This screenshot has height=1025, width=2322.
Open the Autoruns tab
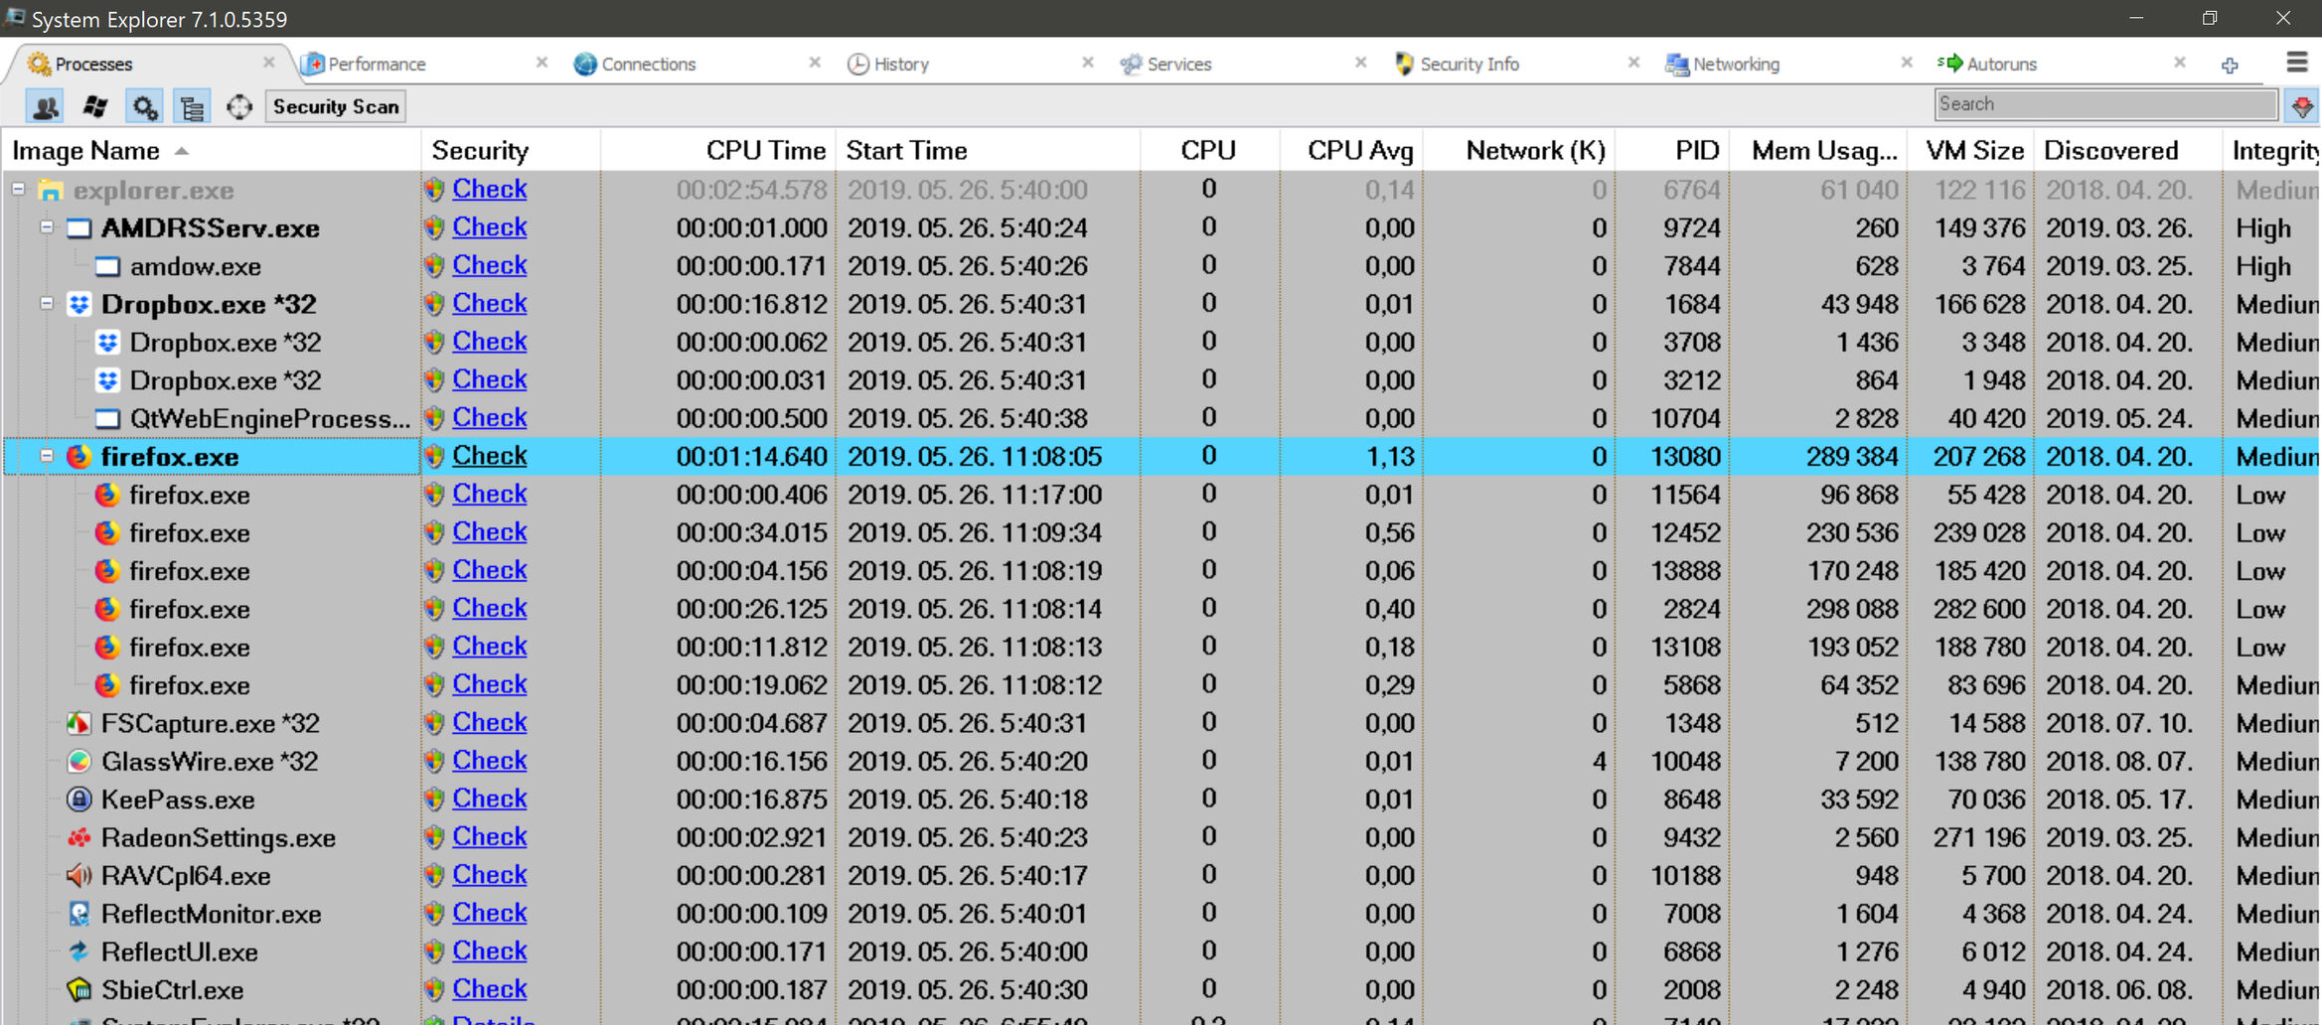(x=2001, y=65)
